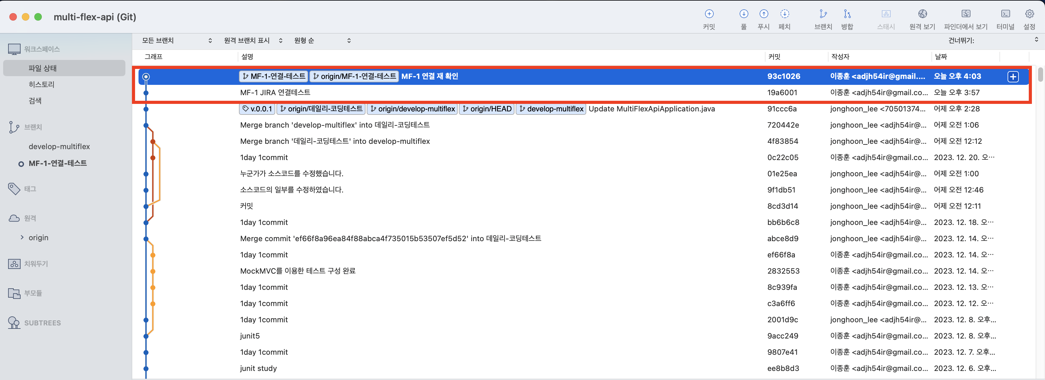Select 히스토리 in the workspace sidebar
The height and width of the screenshot is (380, 1045).
pyautogui.click(x=41, y=84)
